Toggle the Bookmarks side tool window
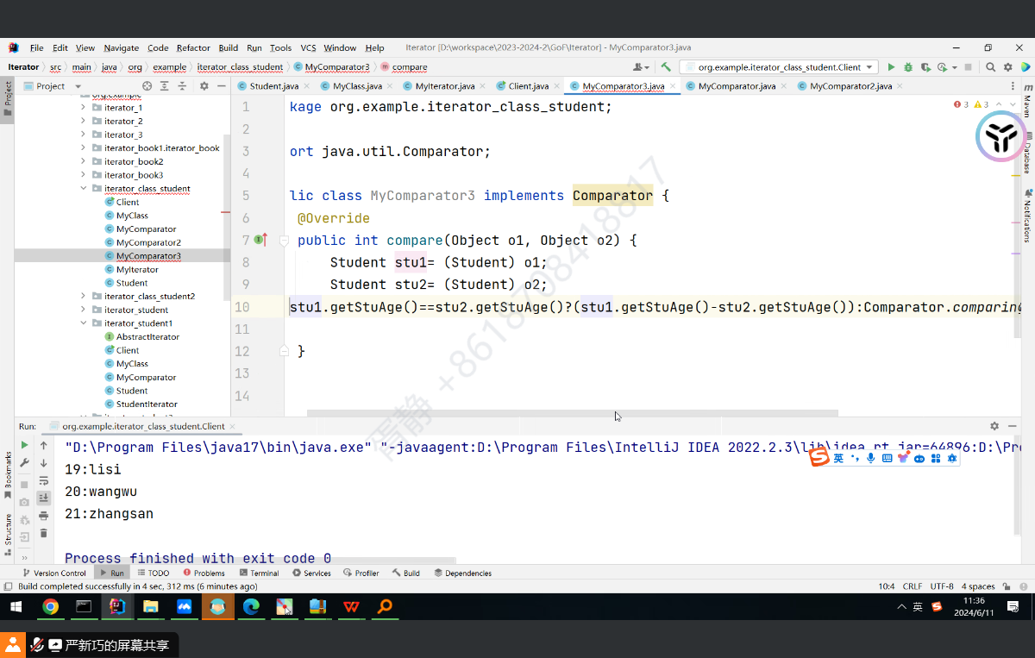The height and width of the screenshot is (658, 1035). (x=7, y=473)
